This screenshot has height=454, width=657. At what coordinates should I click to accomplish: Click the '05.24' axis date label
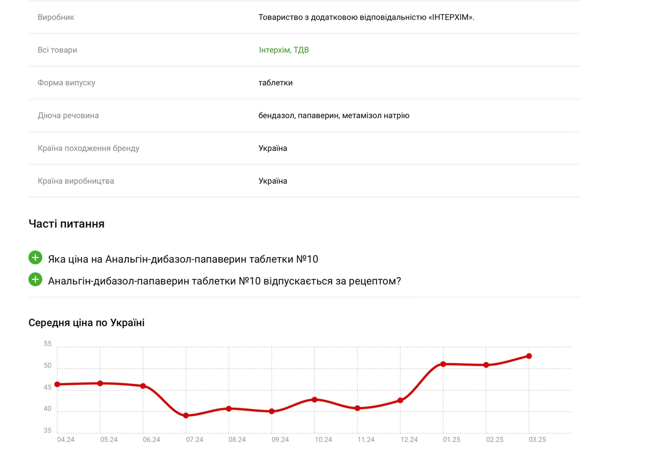[109, 440]
